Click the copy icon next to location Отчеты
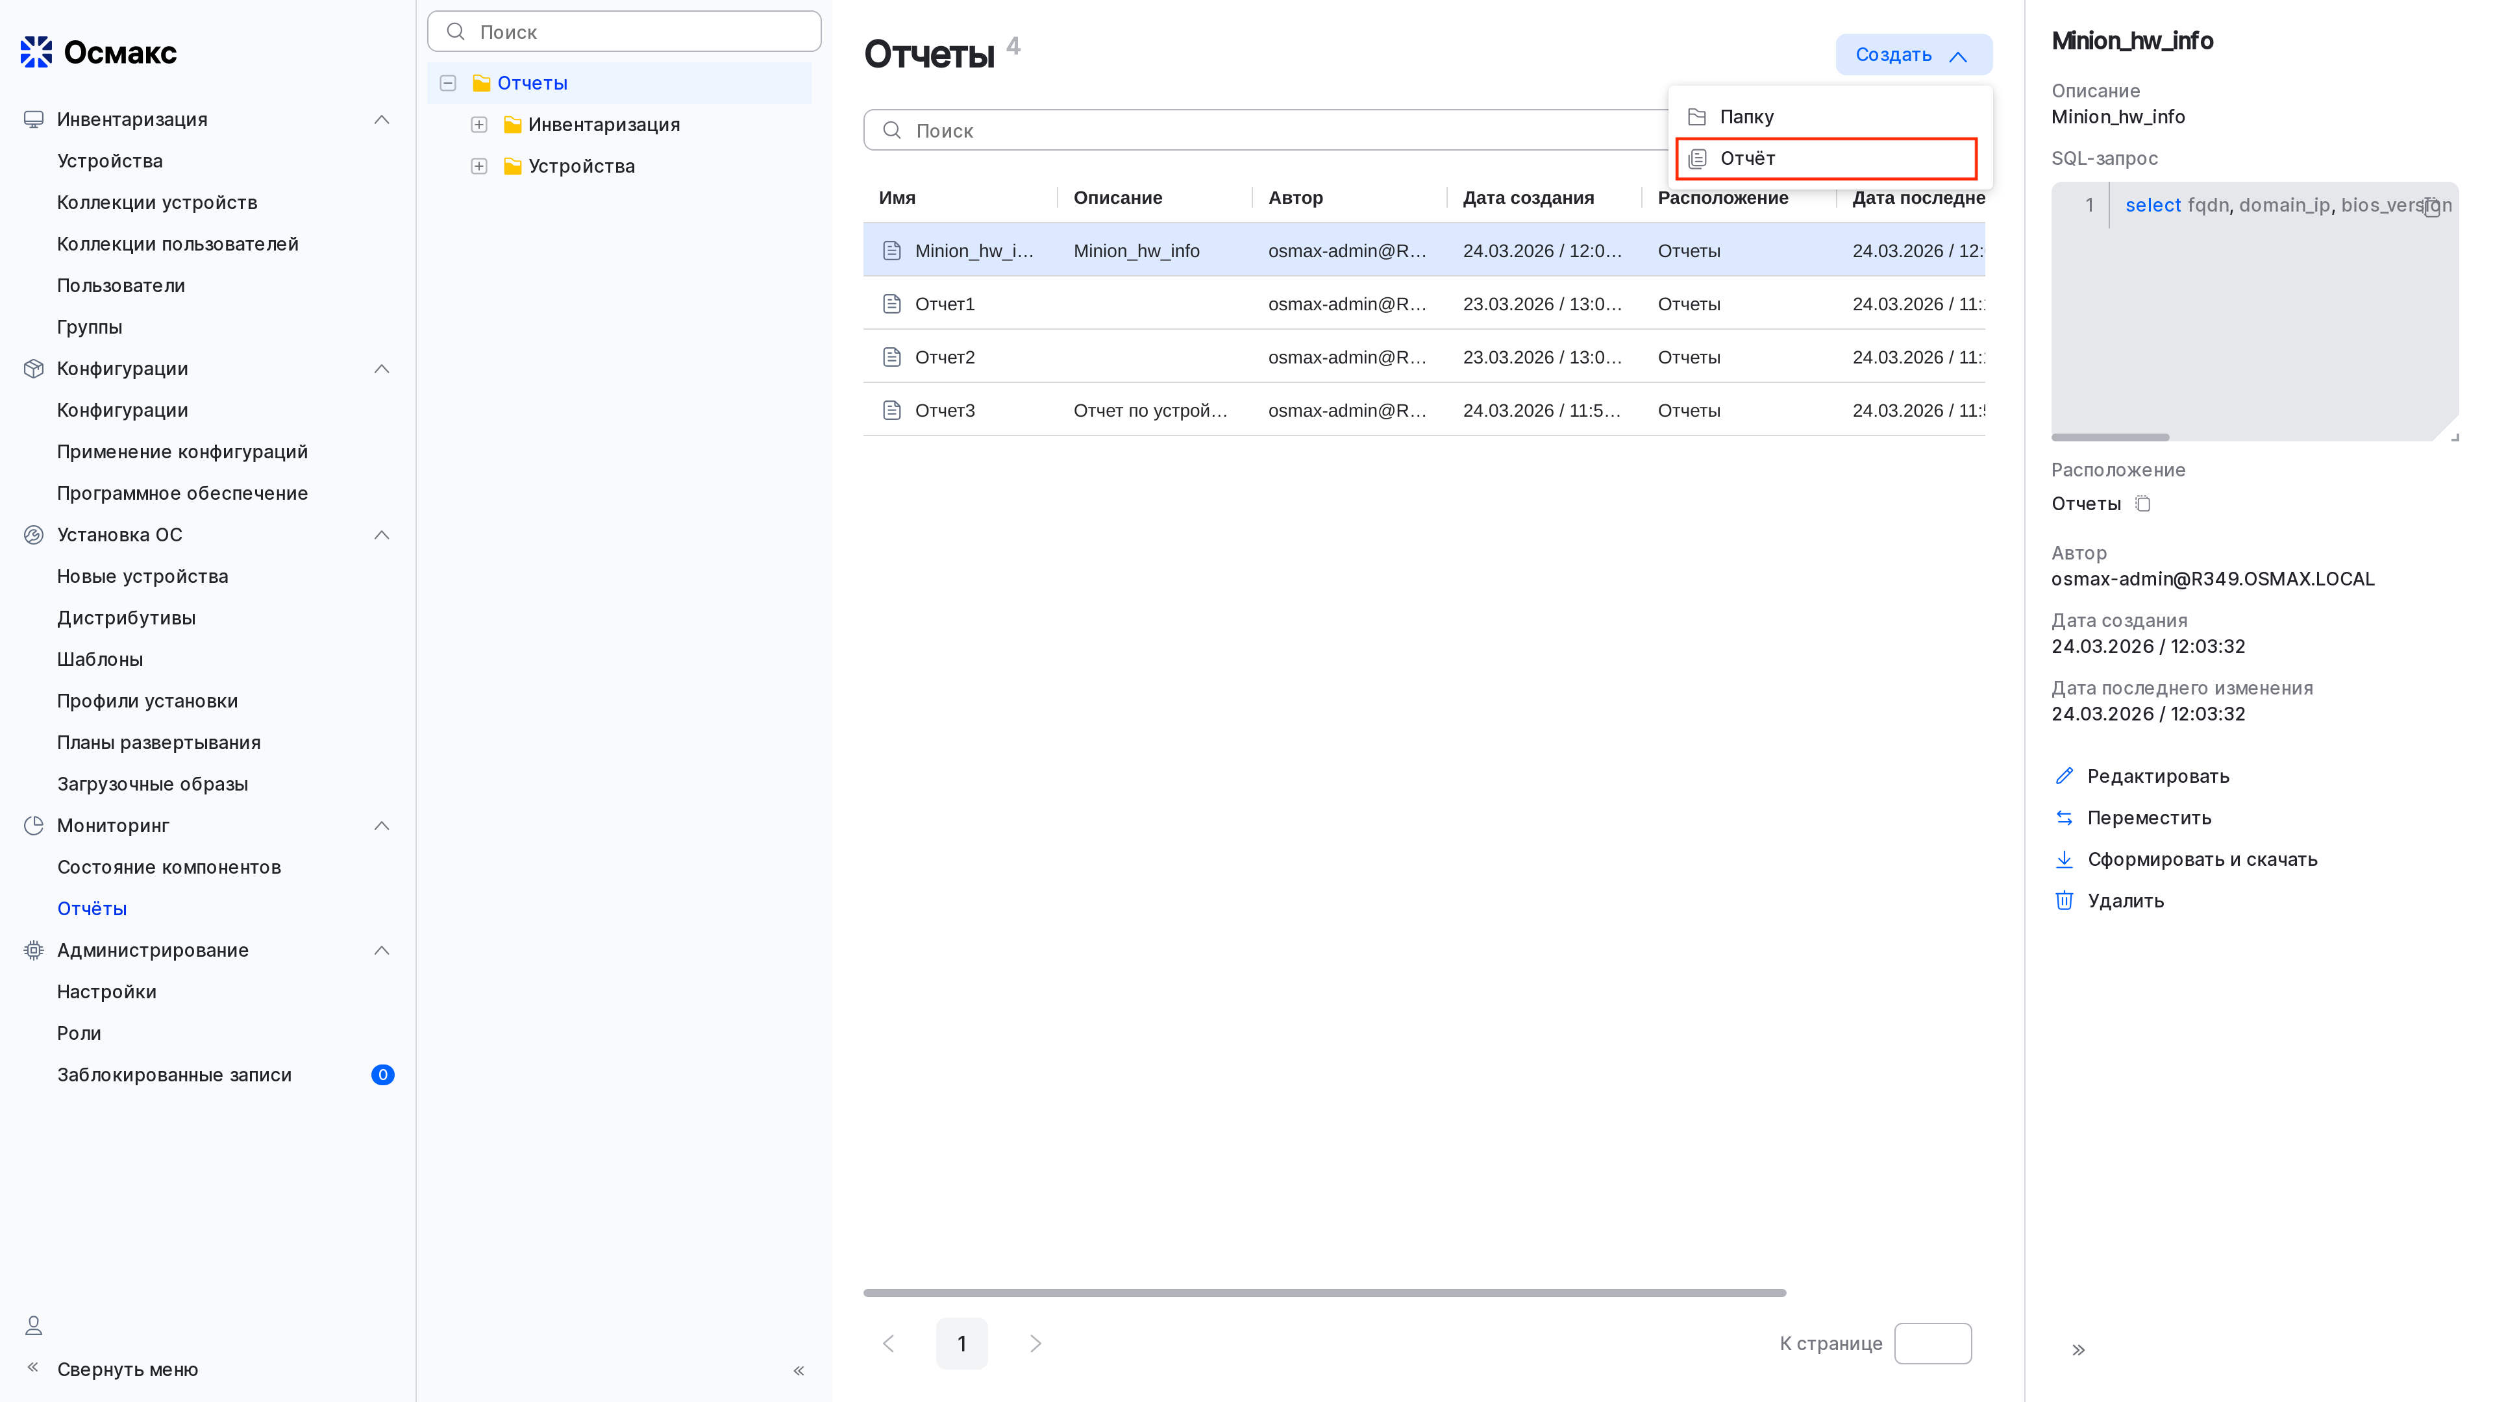The width and height of the screenshot is (2493, 1402). click(x=2142, y=503)
